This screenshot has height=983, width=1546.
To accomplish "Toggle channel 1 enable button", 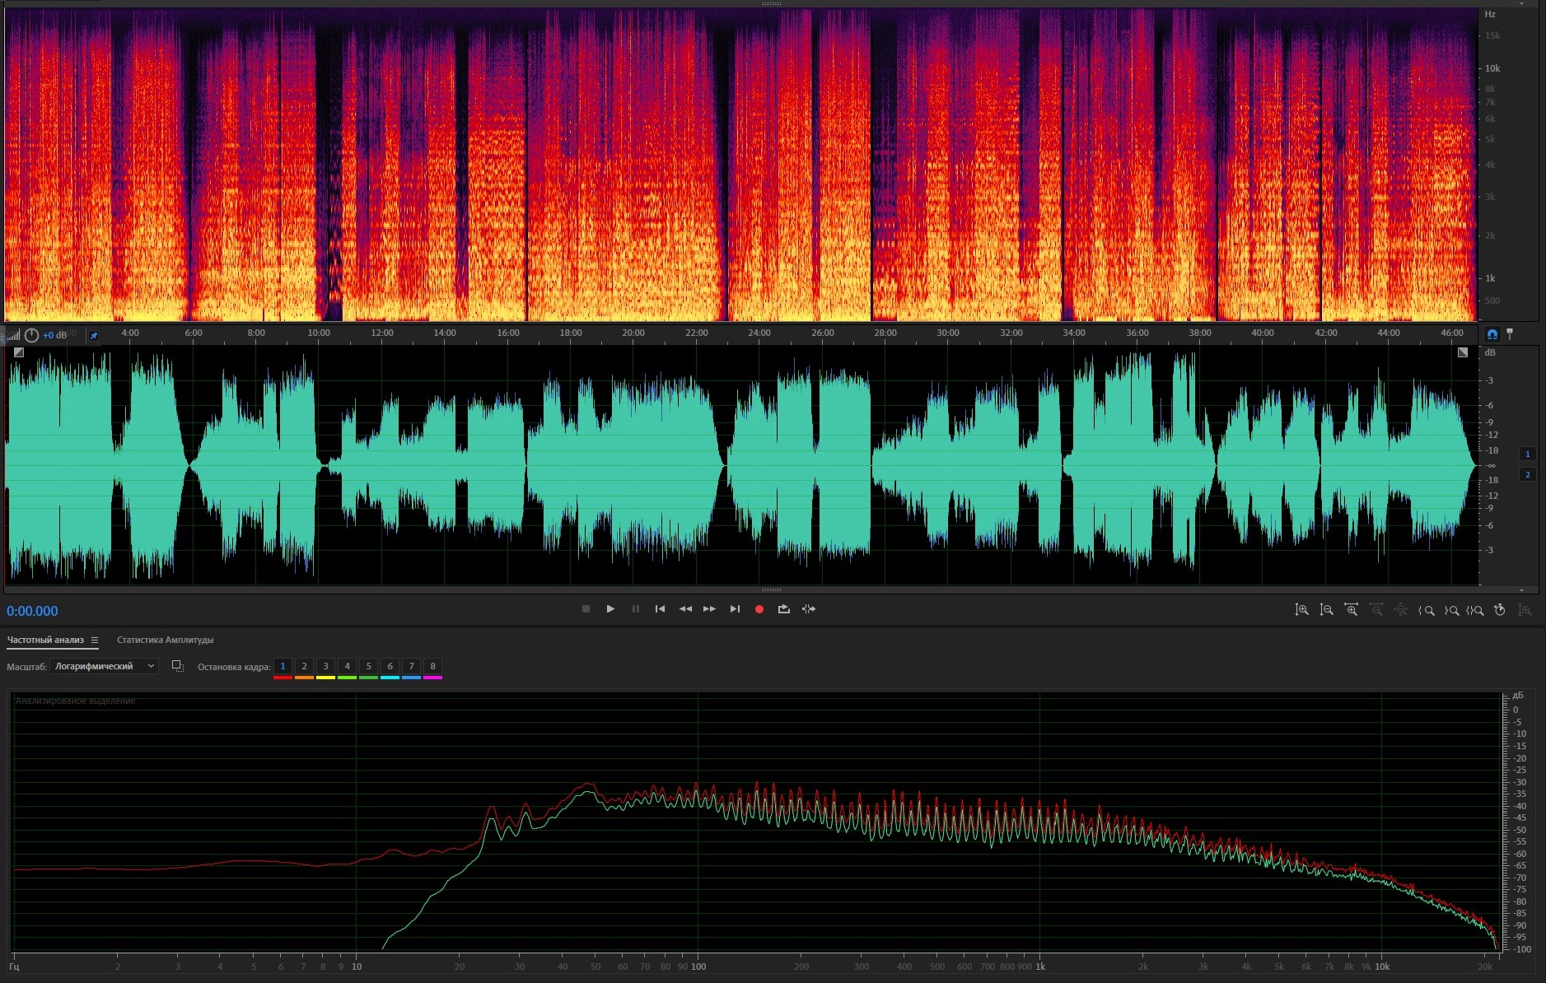I will click(1527, 454).
